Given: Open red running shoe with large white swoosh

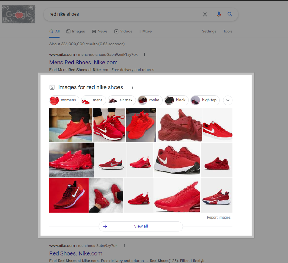Looking at the screenshot, I should click(x=177, y=160).
